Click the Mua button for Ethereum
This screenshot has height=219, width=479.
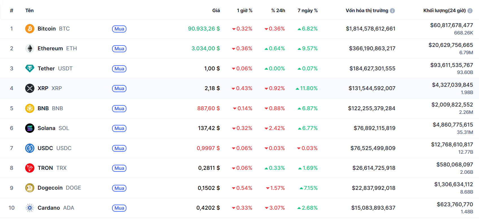[x=119, y=49]
